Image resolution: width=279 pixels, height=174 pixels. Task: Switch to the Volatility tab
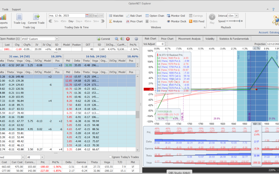tap(210, 39)
